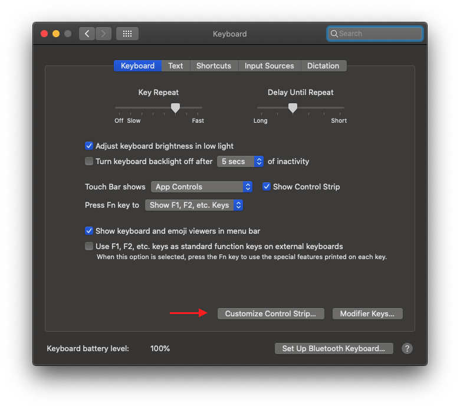Open Touch Bar shows App Controls dropdown
This screenshot has height=409, width=460.
click(202, 186)
